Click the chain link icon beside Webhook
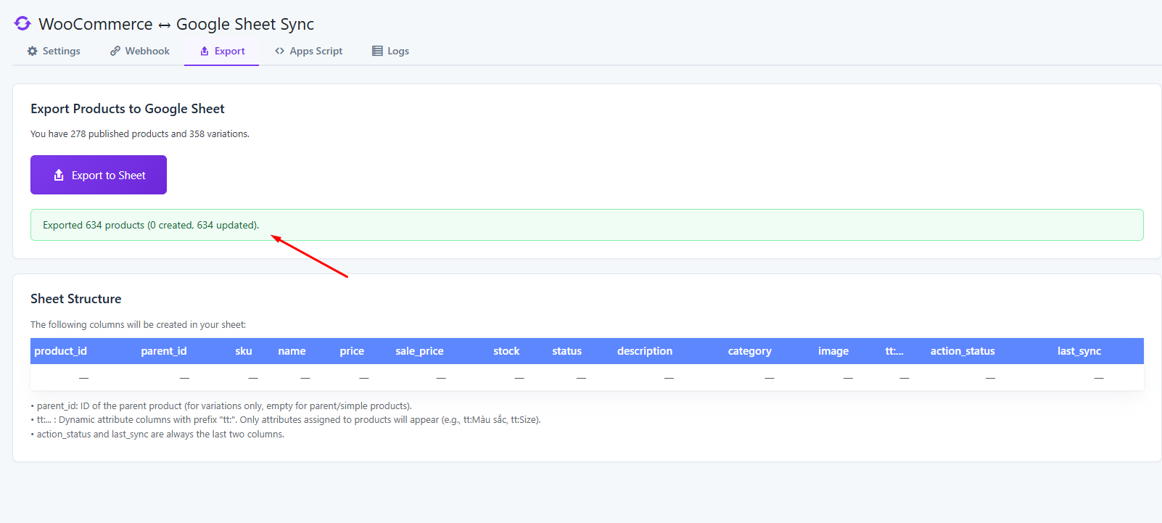The width and height of the screenshot is (1162, 523). pos(115,52)
